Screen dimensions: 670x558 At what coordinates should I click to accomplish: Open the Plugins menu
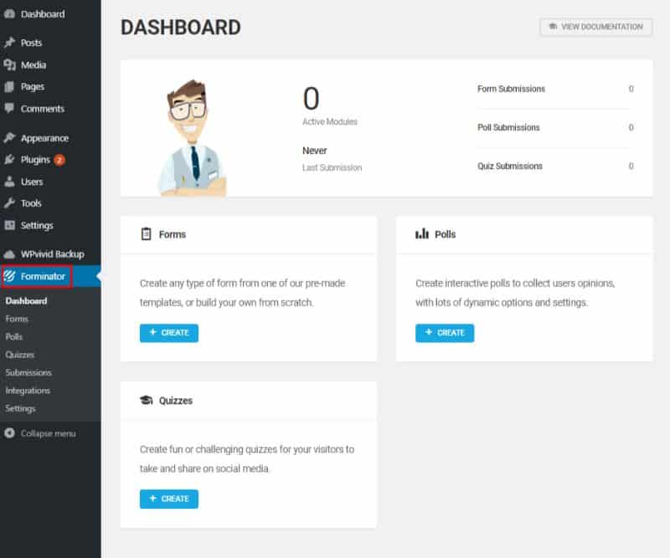50,160
